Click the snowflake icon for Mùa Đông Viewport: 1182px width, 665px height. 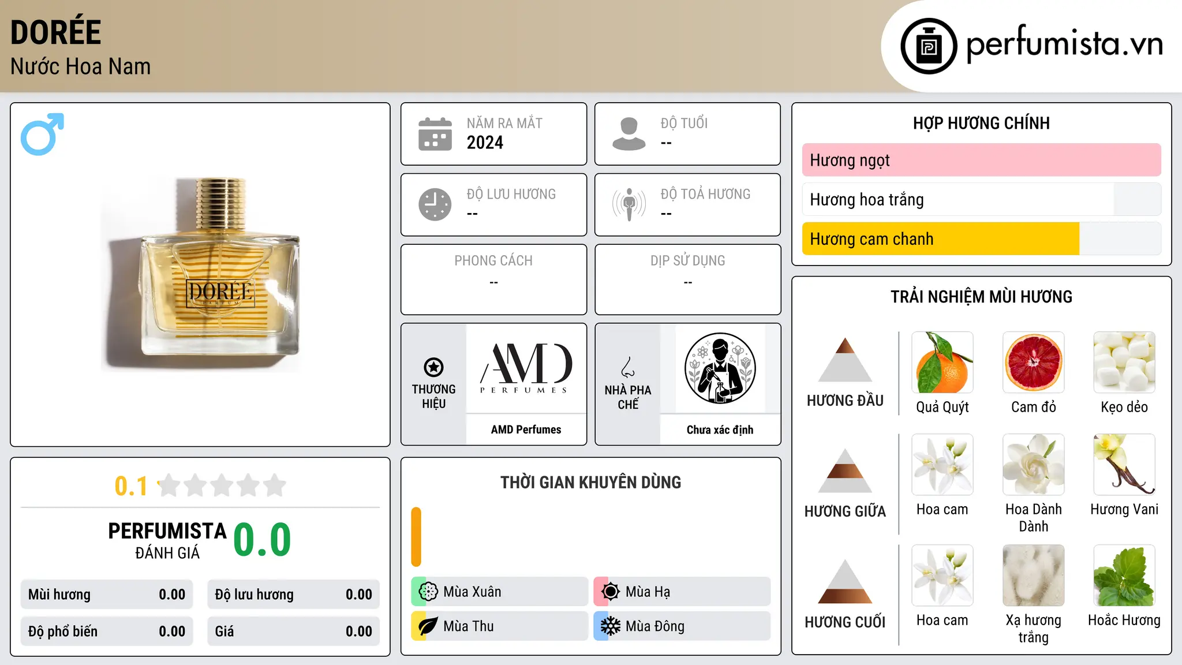pos(611,626)
